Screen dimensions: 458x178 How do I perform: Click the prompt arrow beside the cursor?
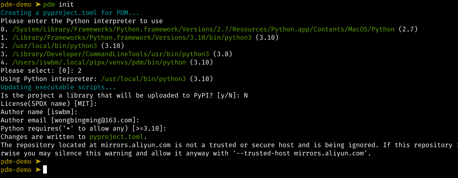(x=38, y=170)
